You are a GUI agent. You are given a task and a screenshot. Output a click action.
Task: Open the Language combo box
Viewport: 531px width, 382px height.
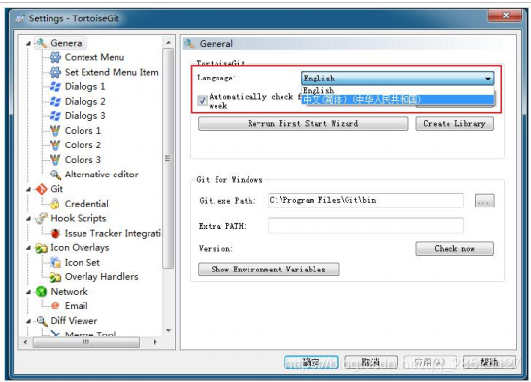point(397,79)
